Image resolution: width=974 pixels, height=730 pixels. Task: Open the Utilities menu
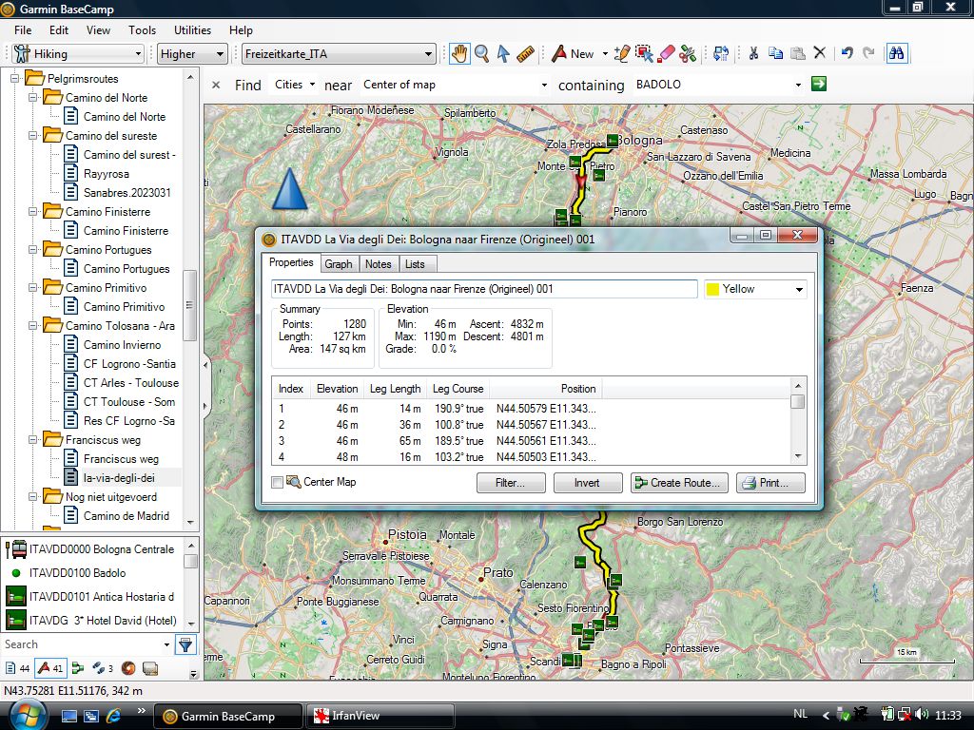[192, 30]
